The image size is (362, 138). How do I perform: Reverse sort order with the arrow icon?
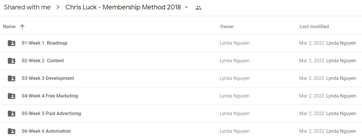22,26
